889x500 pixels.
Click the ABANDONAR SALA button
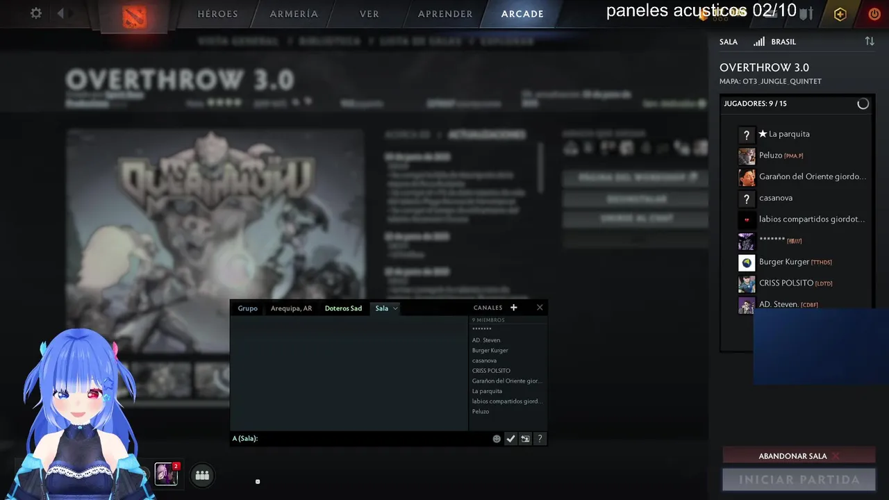[799, 456]
